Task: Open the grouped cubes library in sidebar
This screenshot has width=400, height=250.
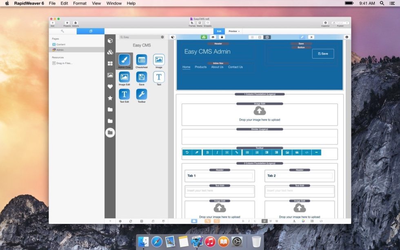Action: coord(110,52)
